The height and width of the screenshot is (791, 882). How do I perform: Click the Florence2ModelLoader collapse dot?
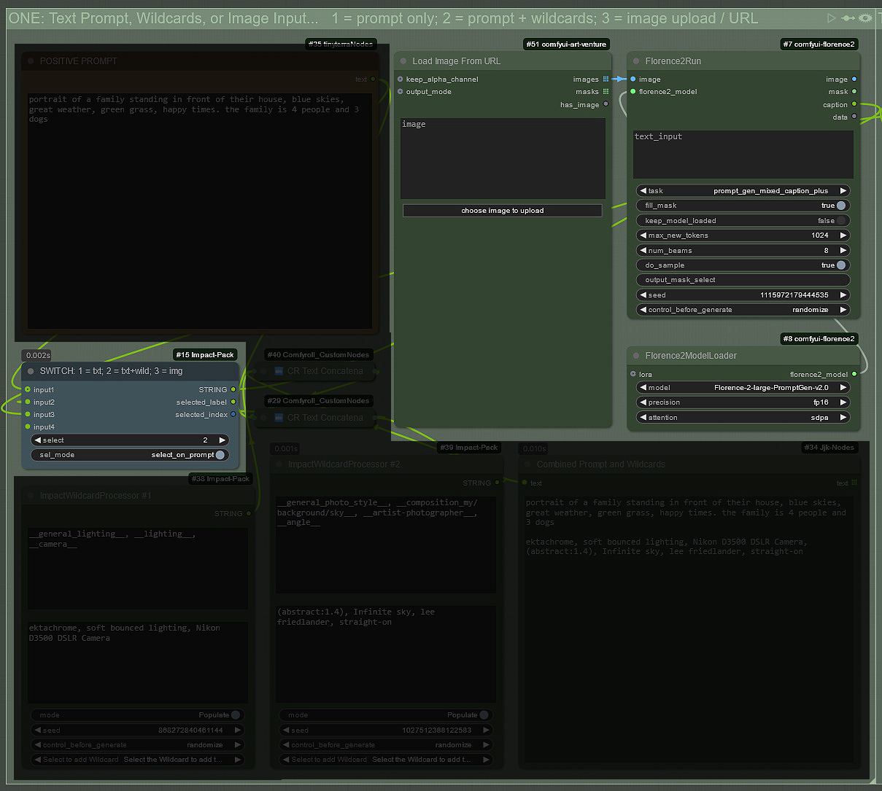pyautogui.click(x=635, y=356)
